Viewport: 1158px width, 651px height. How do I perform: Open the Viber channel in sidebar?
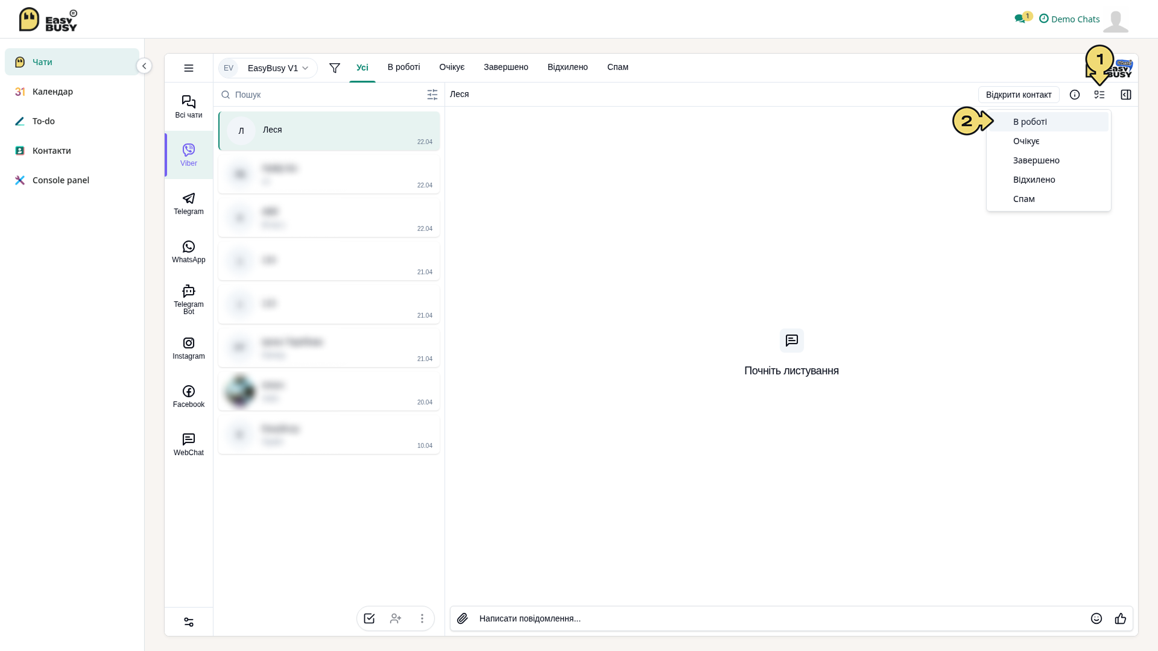point(189,155)
